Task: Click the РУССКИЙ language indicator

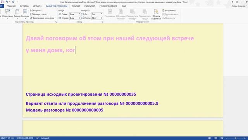Action: click(45, 138)
